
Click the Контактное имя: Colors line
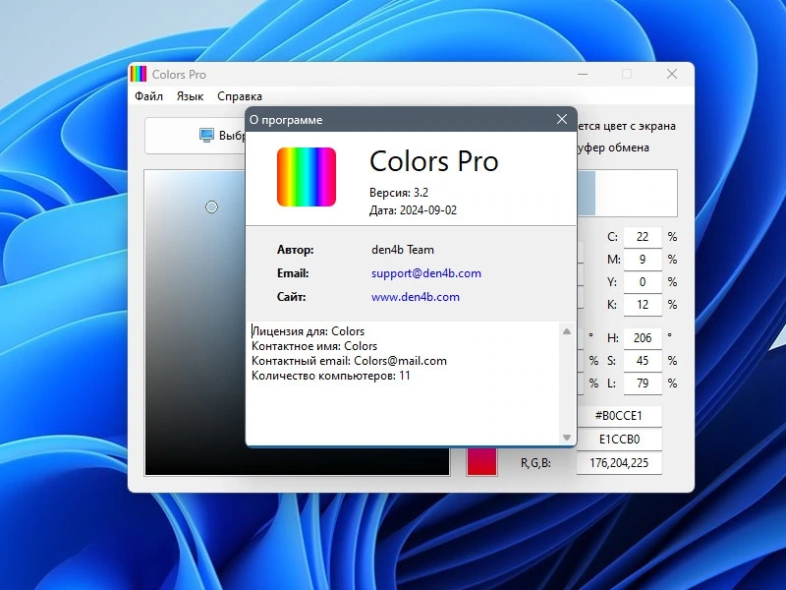pos(314,346)
